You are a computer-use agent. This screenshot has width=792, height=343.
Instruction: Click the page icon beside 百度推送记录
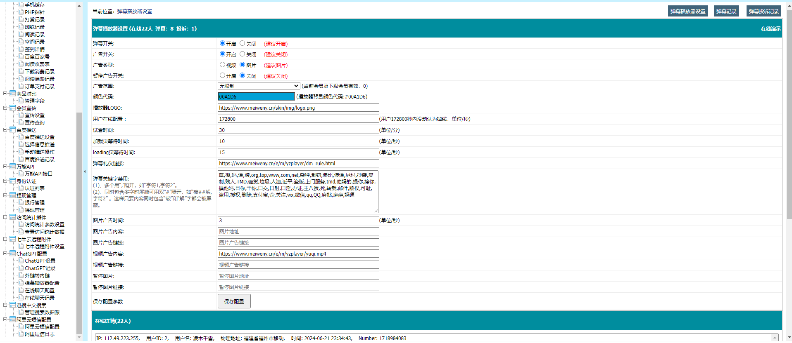[21, 159]
